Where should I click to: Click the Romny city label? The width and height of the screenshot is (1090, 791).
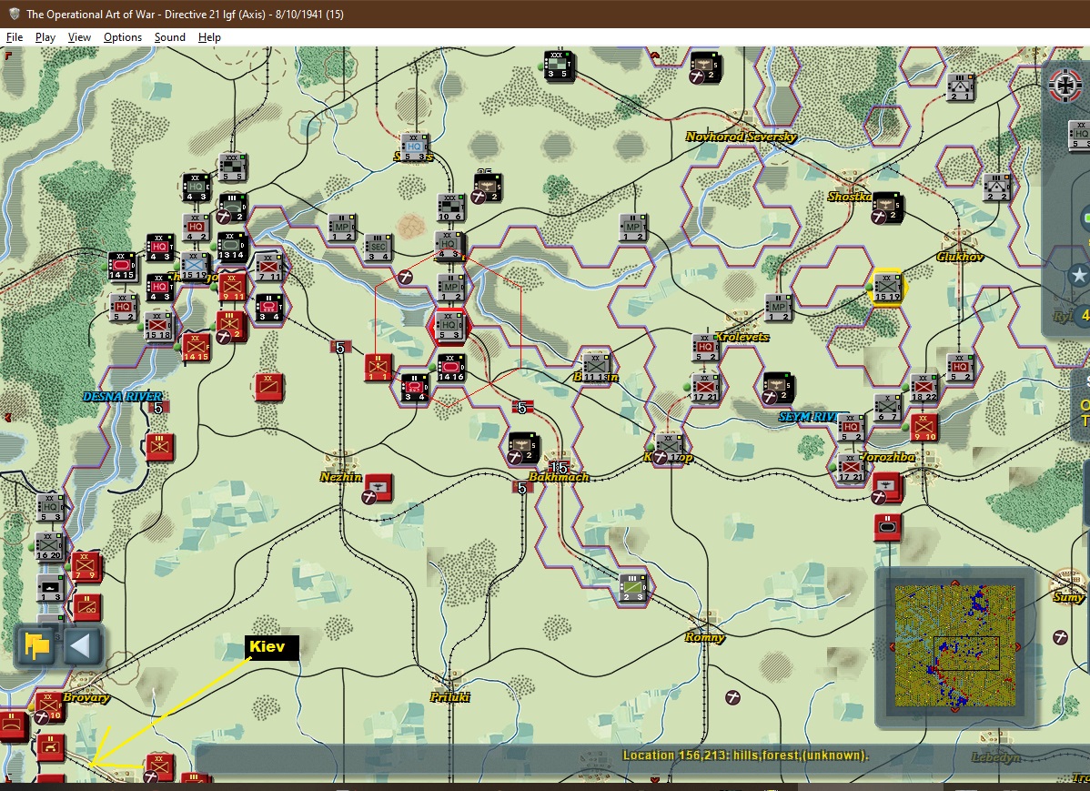coord(705,637)
